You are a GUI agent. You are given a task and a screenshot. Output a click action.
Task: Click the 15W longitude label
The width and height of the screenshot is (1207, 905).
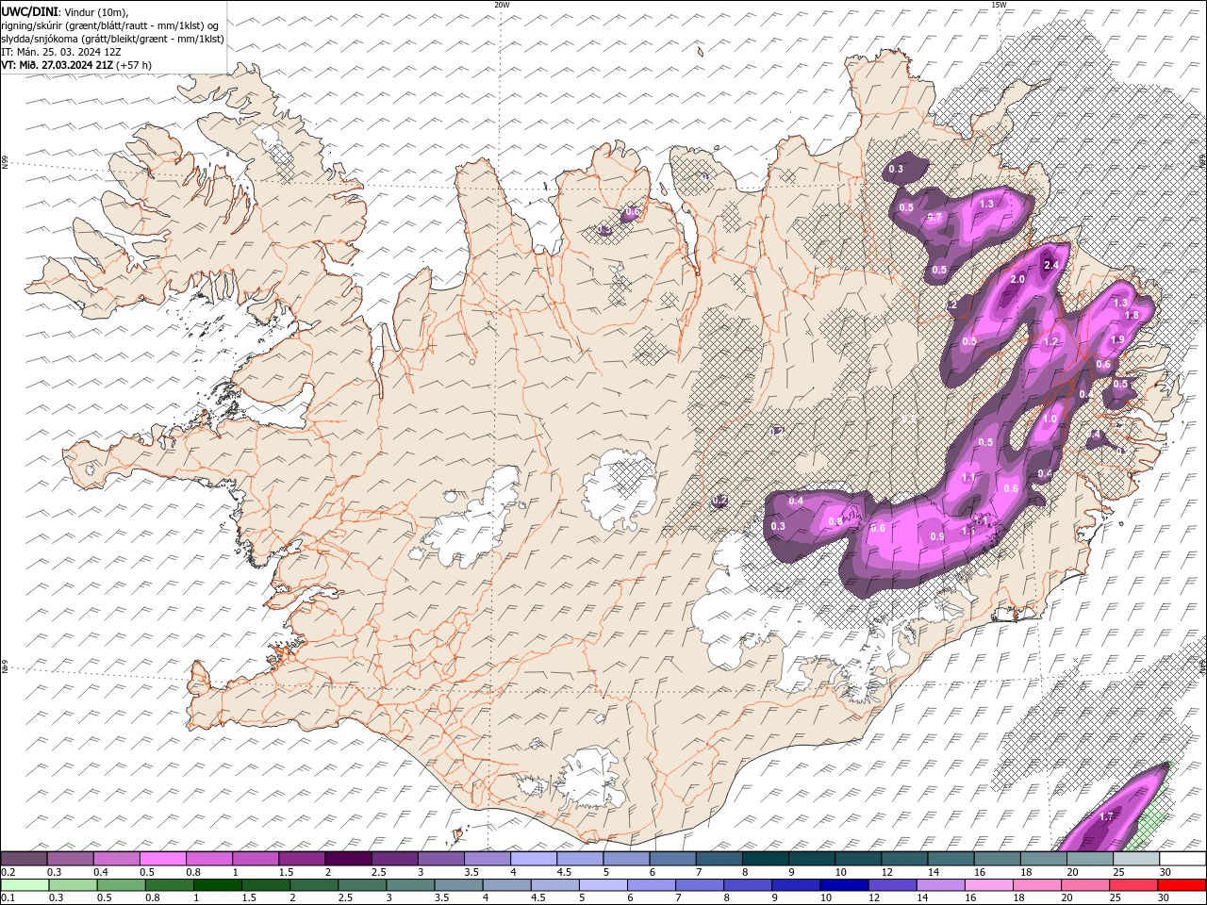(999, 5)
